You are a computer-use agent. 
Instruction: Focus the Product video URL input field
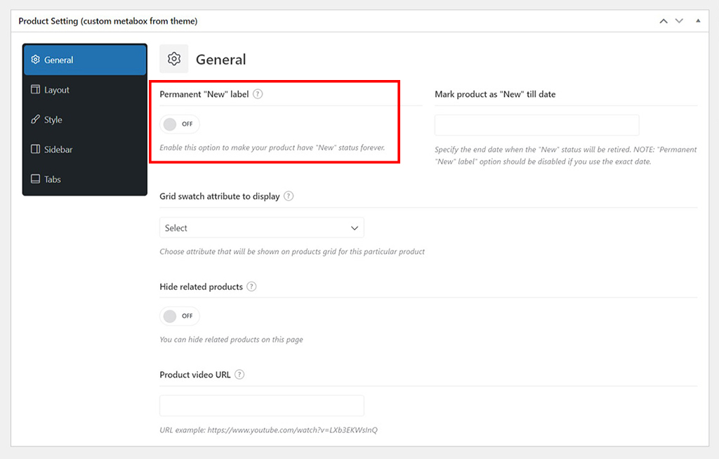point(261,406)
